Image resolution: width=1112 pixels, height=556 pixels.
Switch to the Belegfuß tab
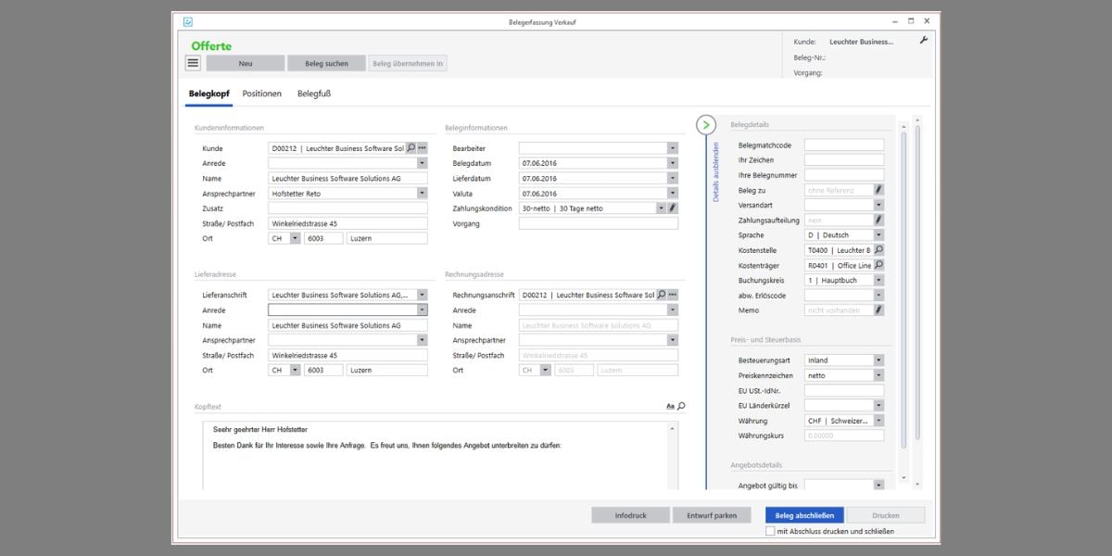(x=314, y=94)
